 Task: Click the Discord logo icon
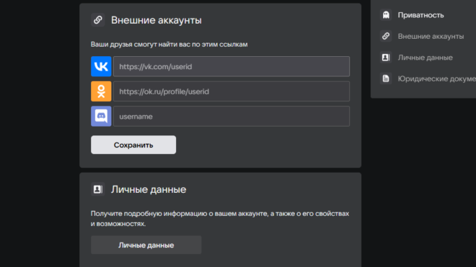(x=101, y=116)
